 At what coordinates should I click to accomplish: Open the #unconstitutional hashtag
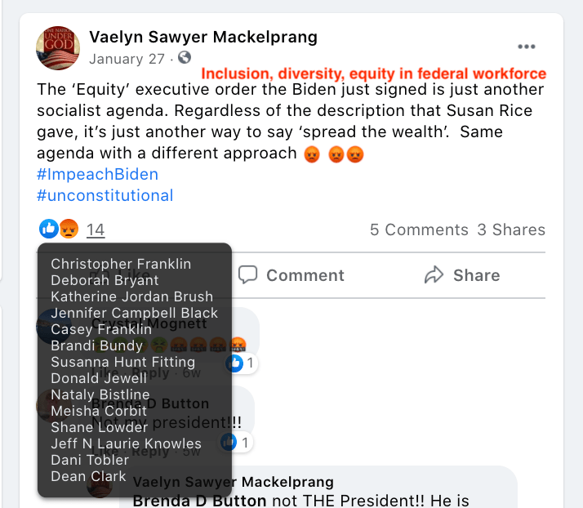pyautogui.click(x=105, y=195)
